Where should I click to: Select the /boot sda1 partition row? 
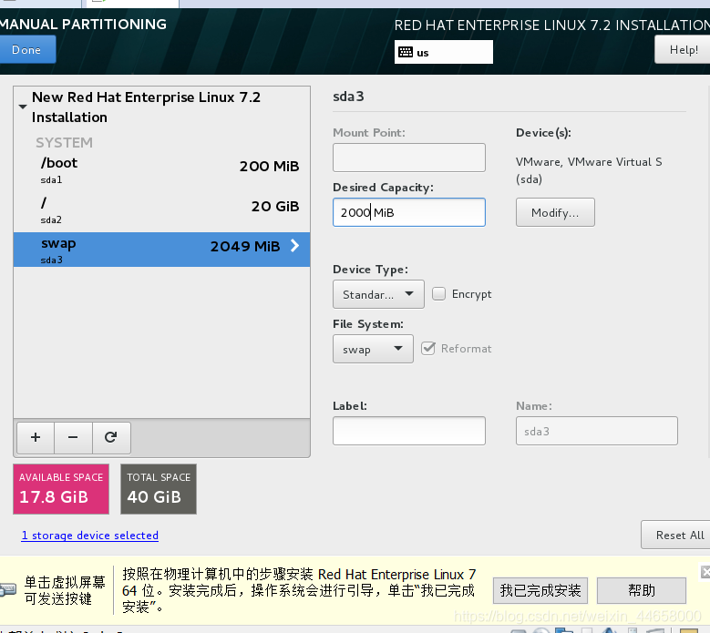(x=161, y=170)
